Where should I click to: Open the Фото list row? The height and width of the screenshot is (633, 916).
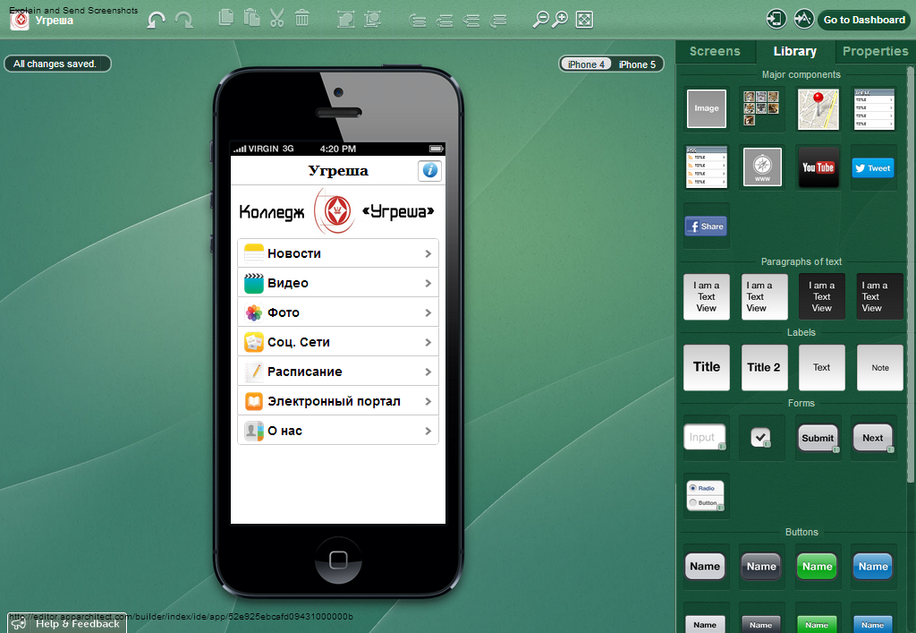(x=338, y=312)
